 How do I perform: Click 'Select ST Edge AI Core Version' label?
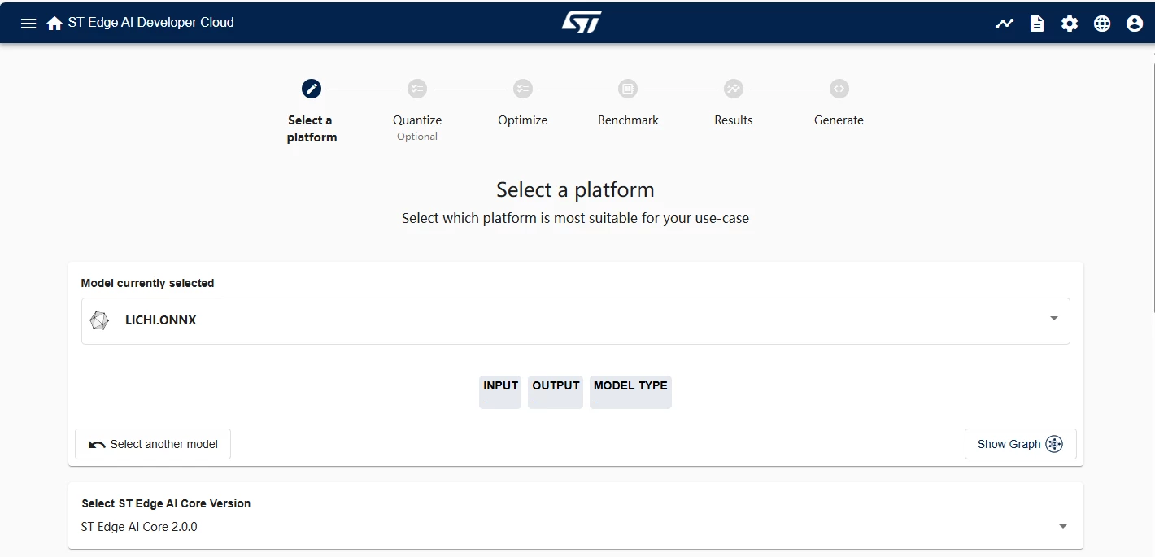tap(166, 503)
